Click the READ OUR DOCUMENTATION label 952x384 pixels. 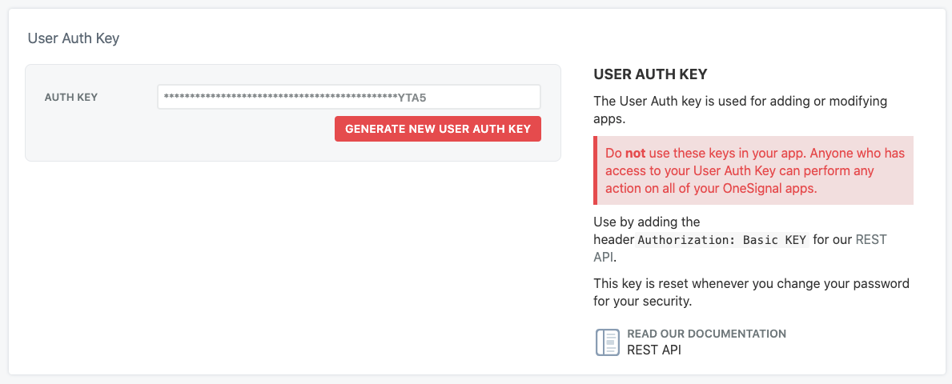click(x=707, y=334)
